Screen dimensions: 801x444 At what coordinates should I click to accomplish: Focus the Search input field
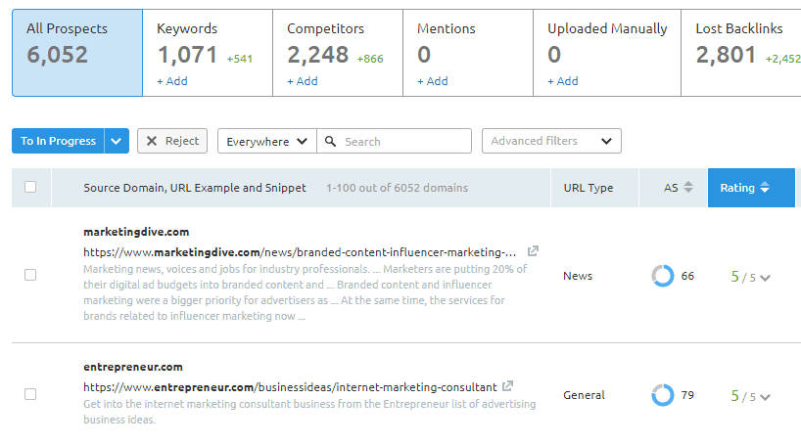(394, 141)
